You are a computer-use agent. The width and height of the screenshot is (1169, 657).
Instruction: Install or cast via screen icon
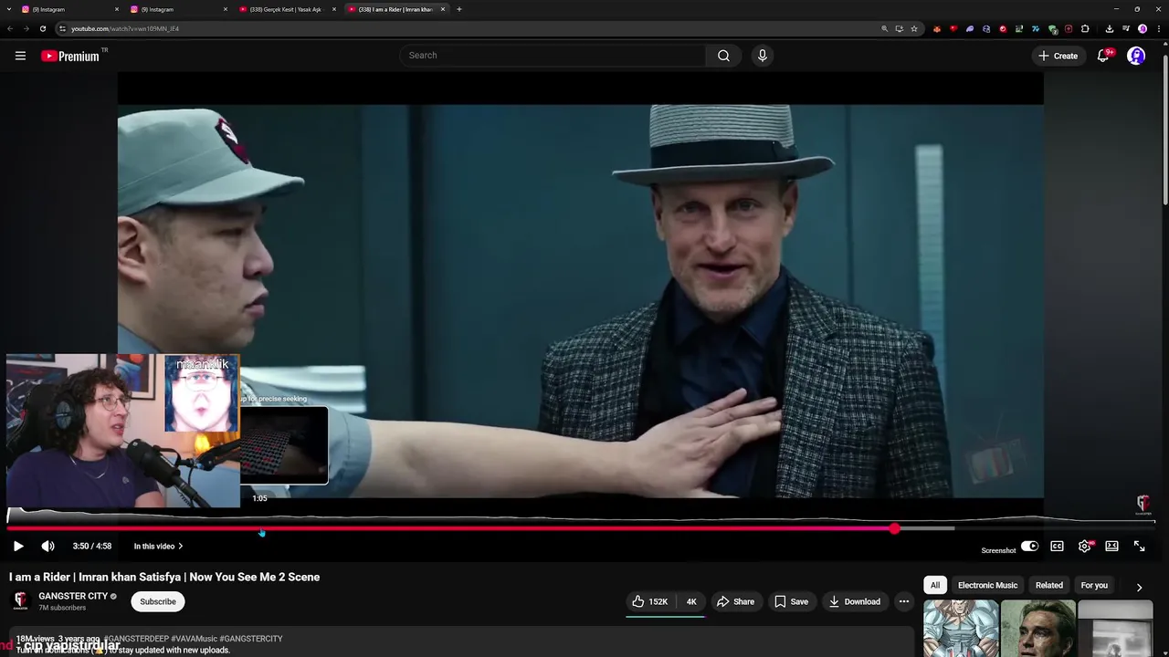[x=900, y=28]
